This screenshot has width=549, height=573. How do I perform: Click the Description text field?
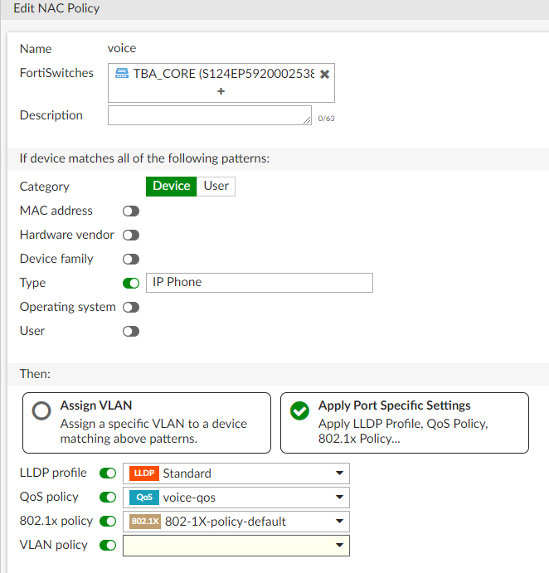tap(209, 115)
